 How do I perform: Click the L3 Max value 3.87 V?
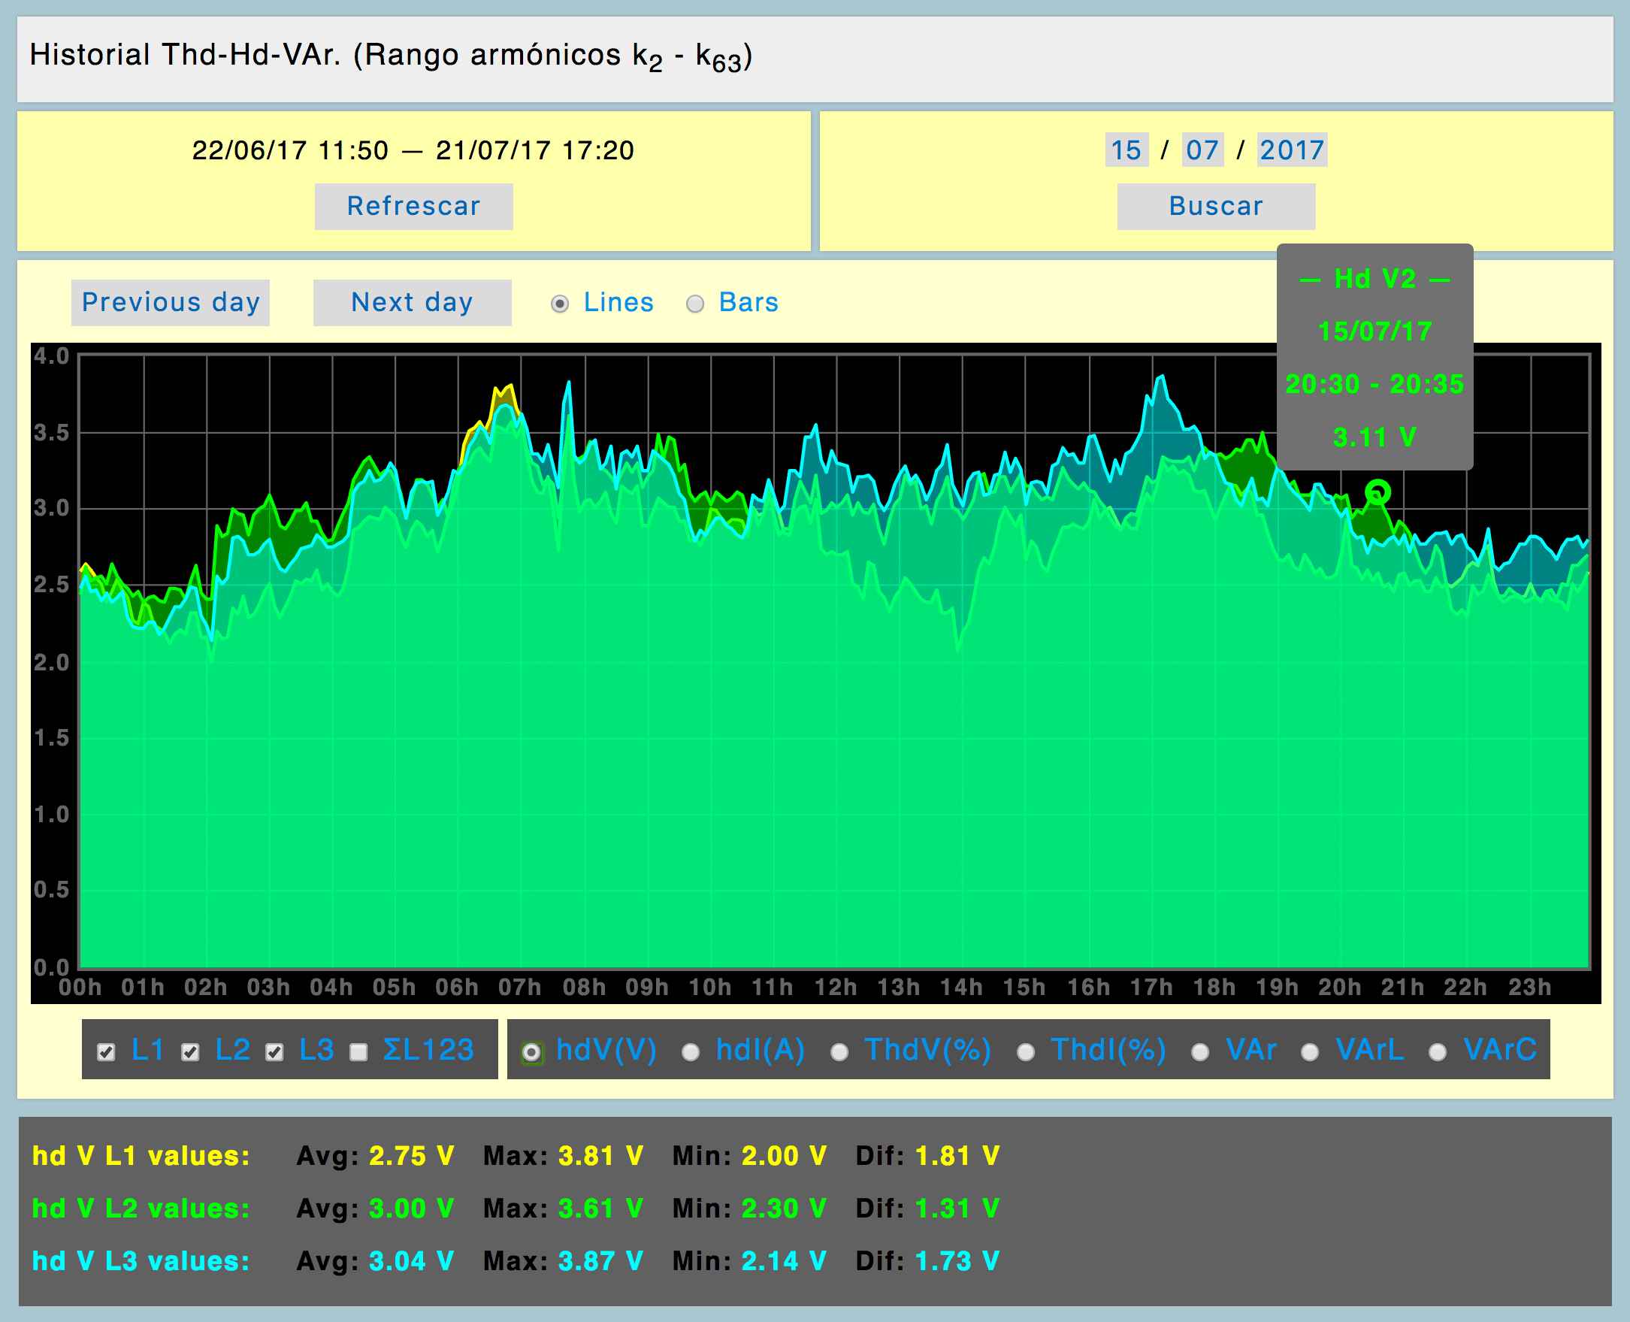[x=600, y=1261]
